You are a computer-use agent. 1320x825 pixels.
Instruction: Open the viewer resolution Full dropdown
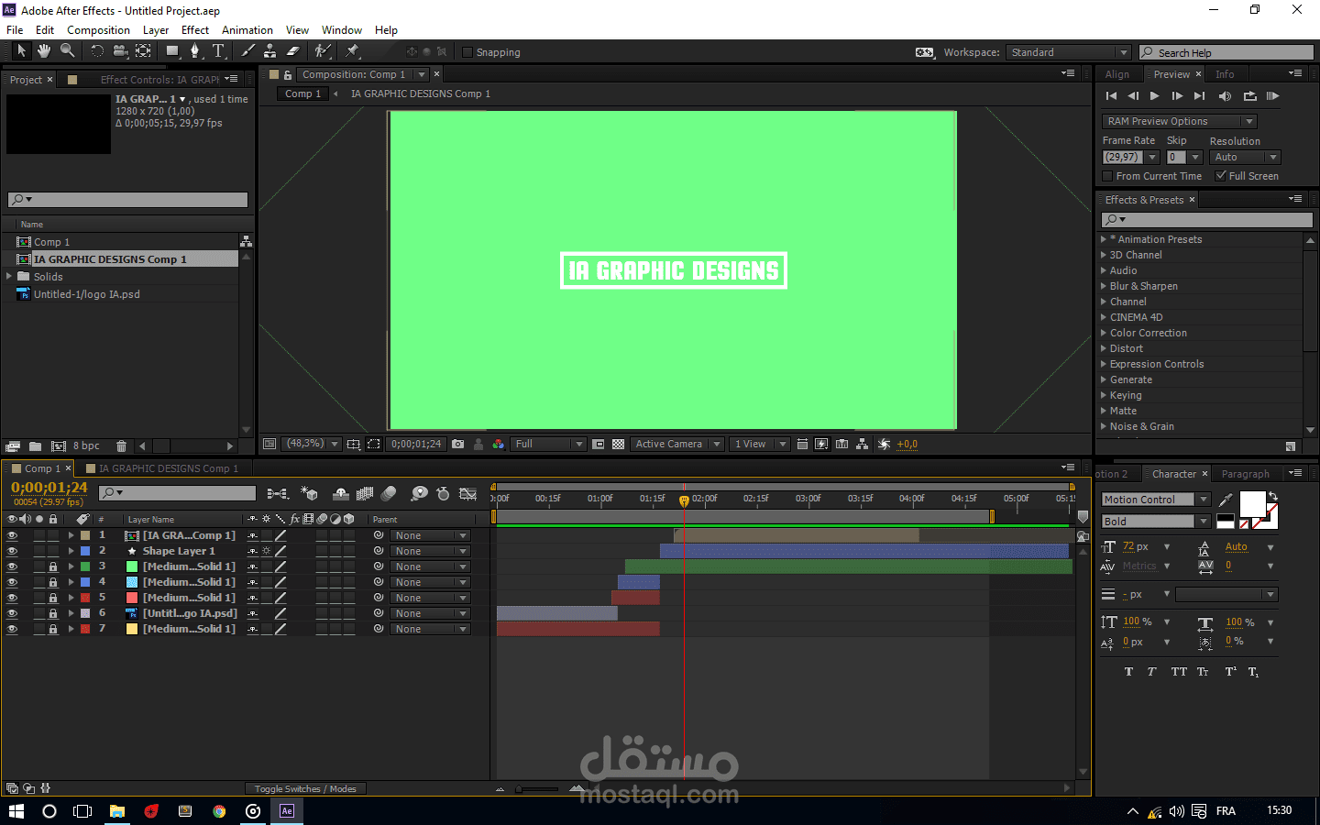548,444
